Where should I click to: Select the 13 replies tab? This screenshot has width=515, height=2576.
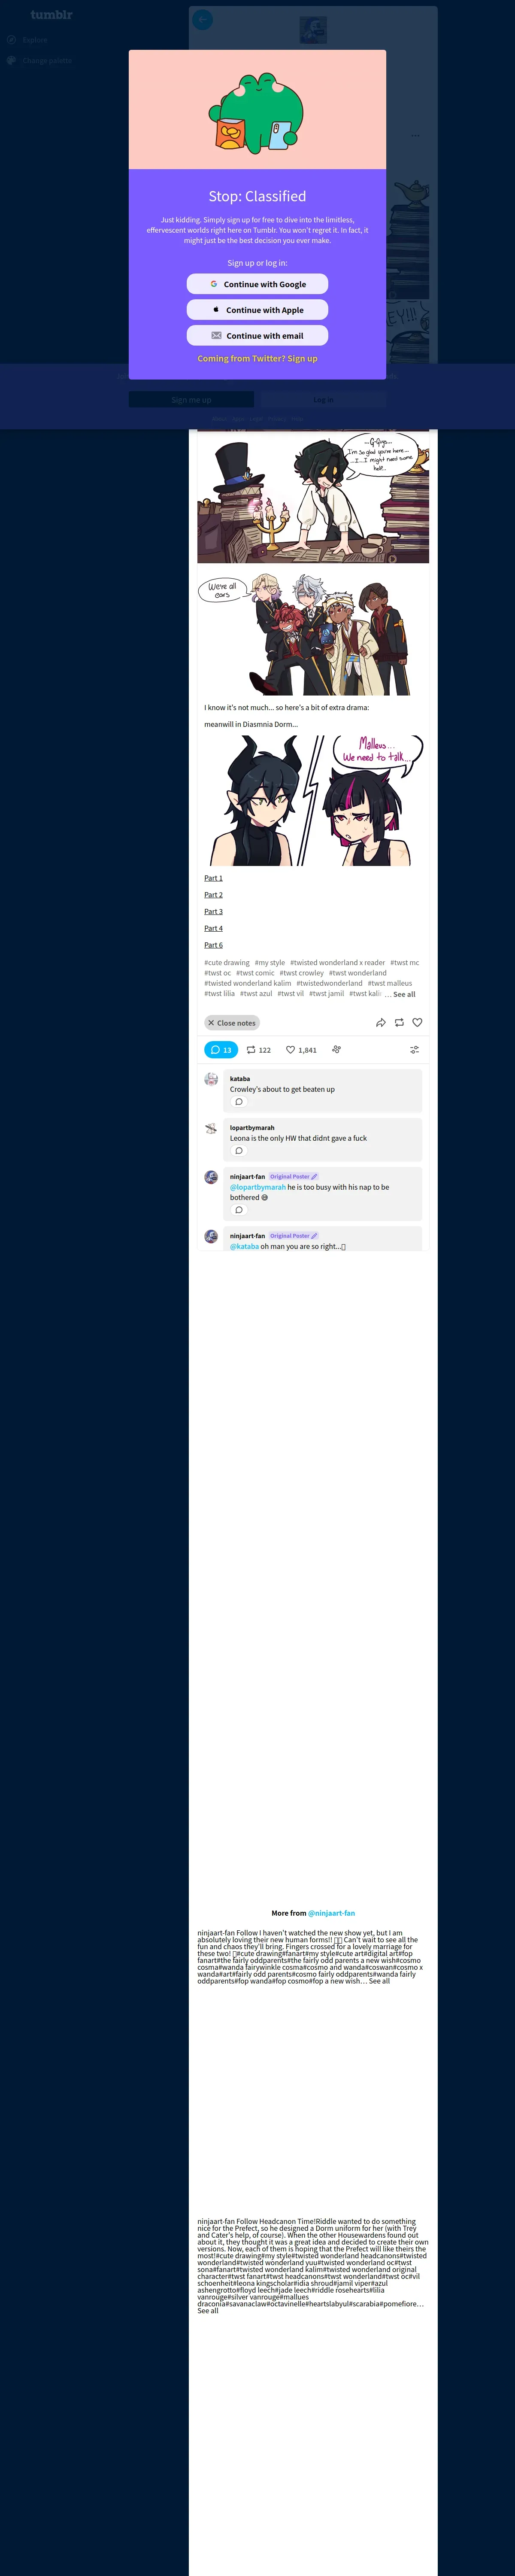220,1050
